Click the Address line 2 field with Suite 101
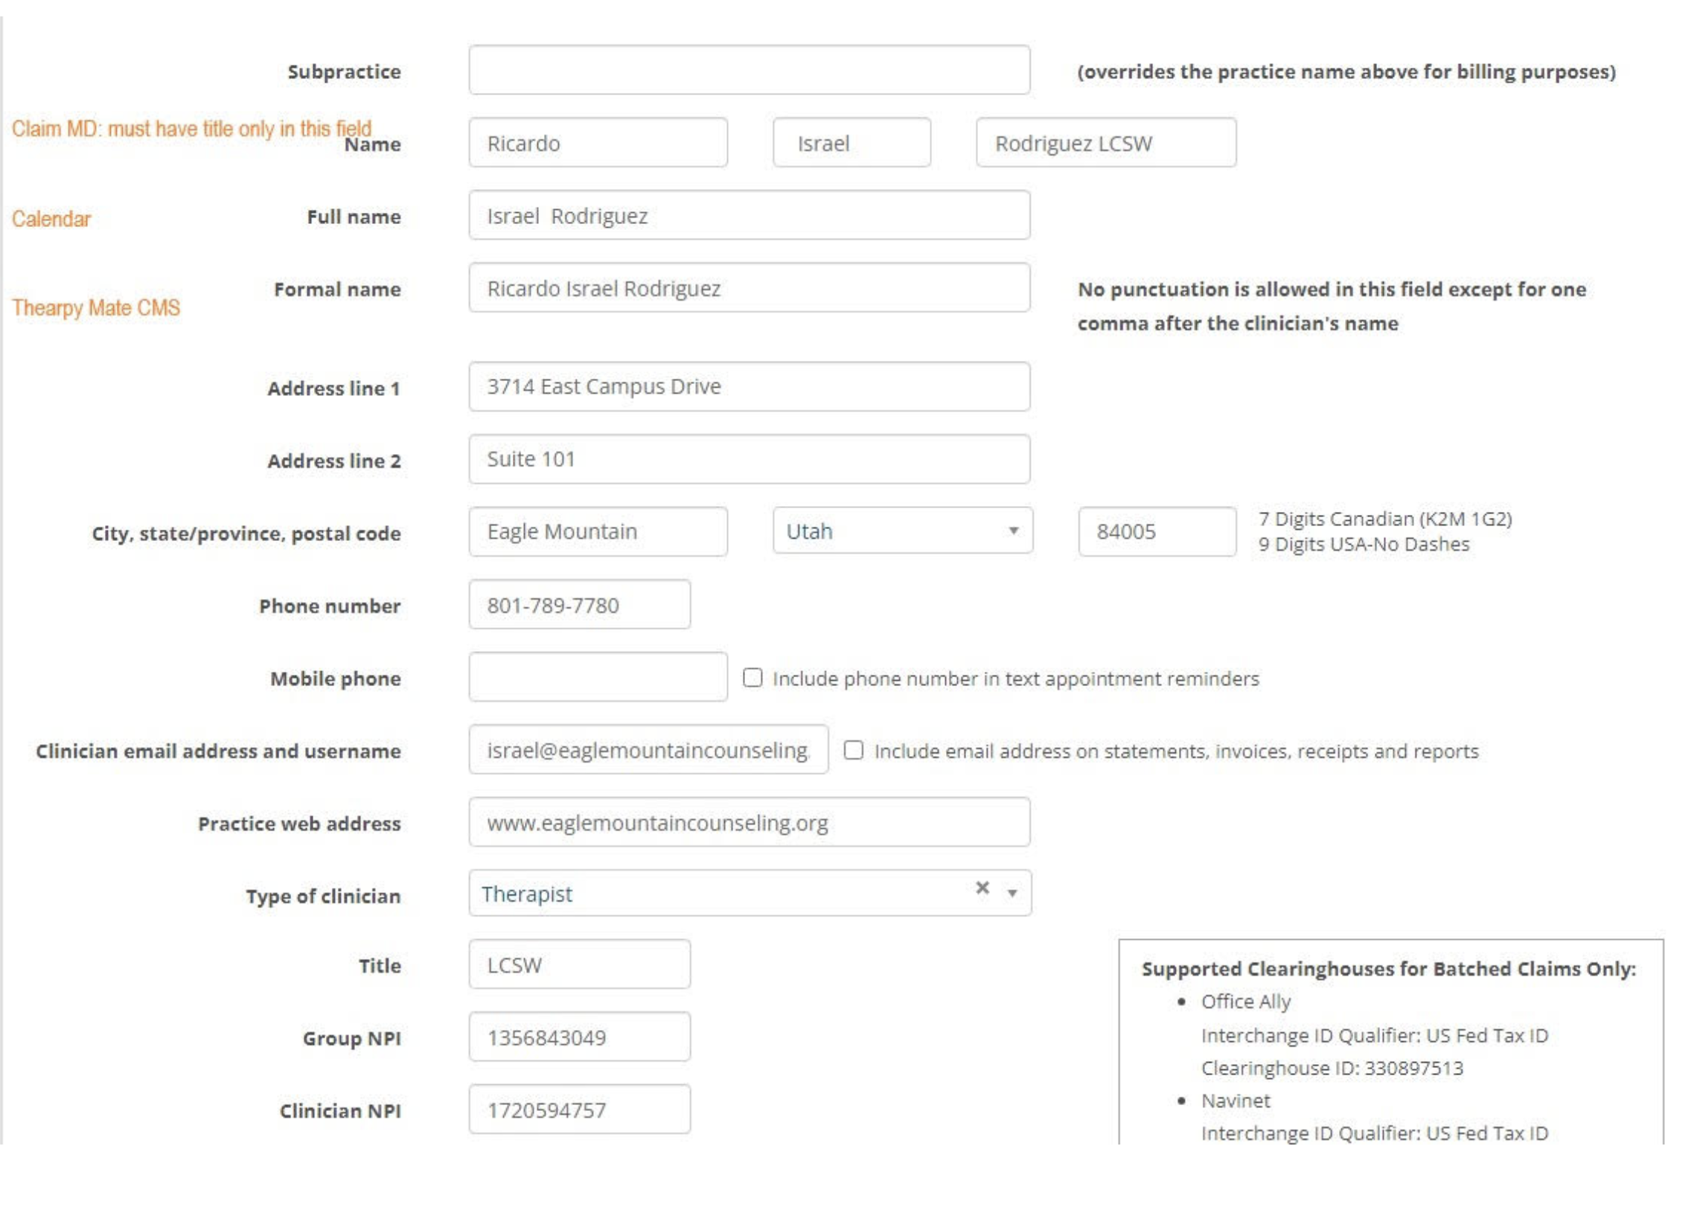1697x1210 pixels. pos(749,459)
